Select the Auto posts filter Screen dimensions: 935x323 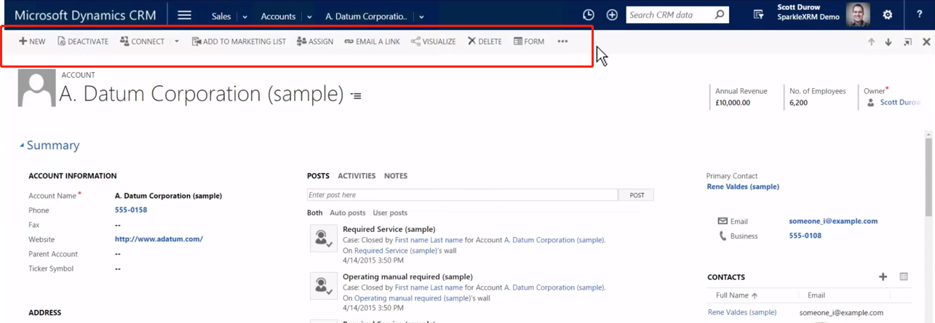pyautogui.click(x=348, y=213)
